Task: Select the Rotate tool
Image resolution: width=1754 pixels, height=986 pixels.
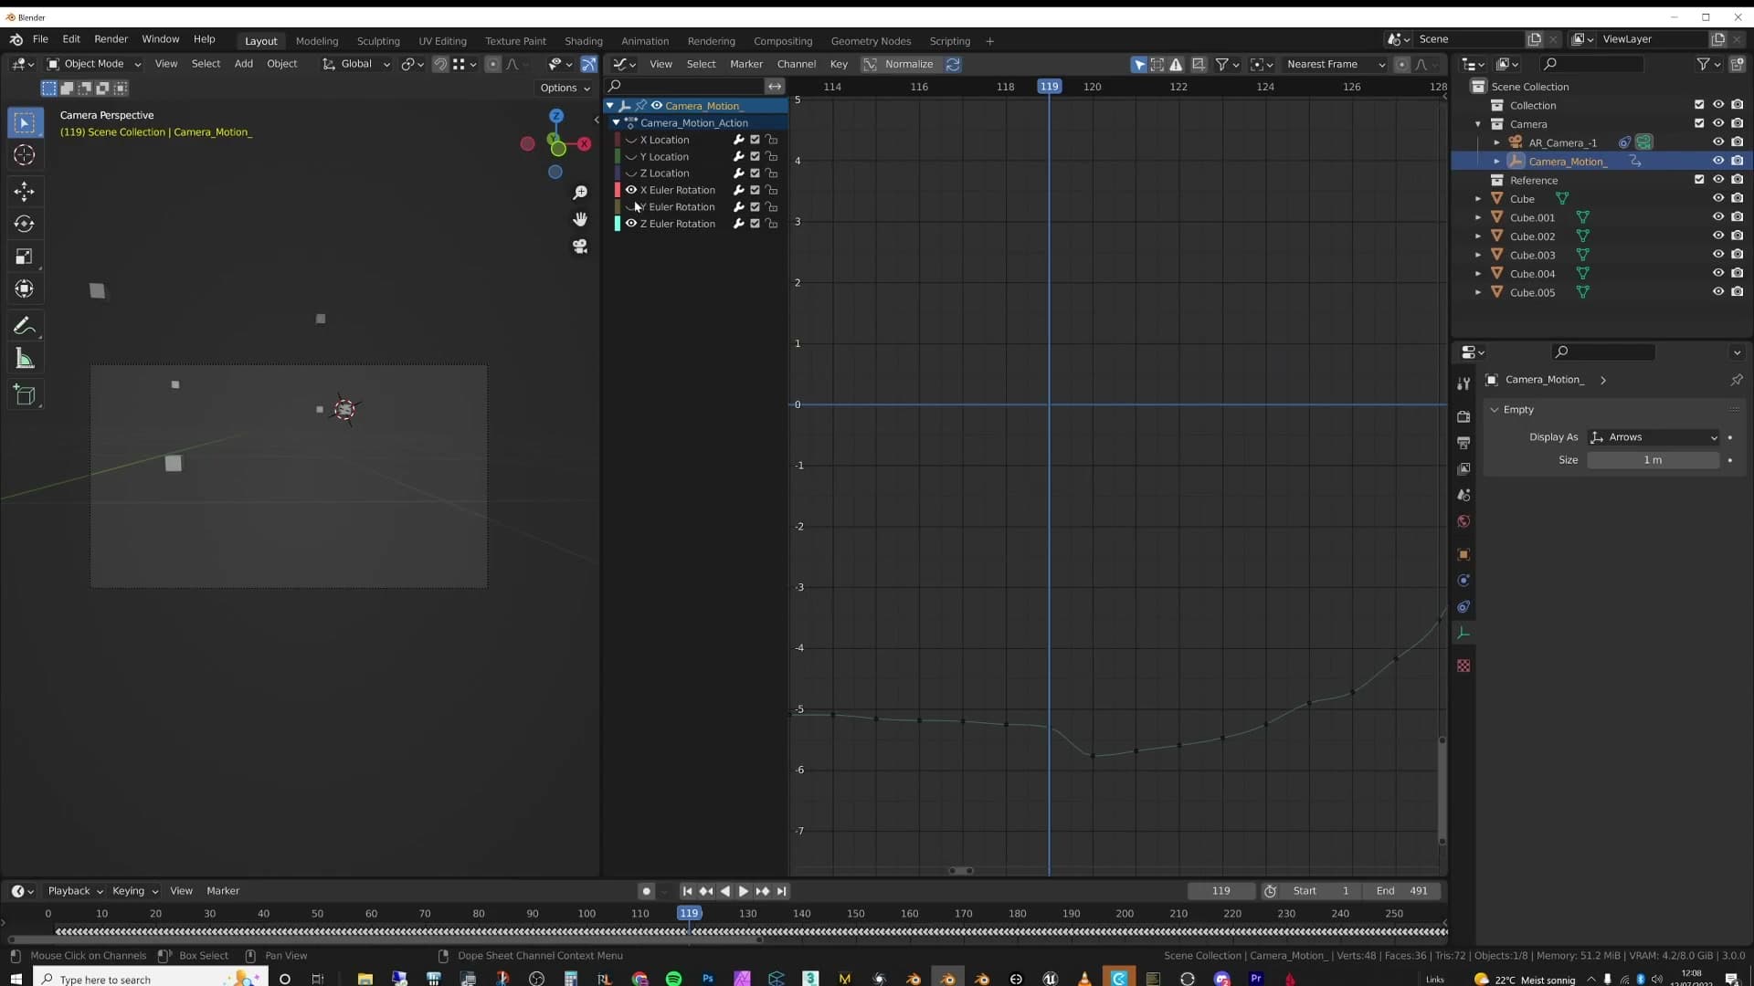Action: click(25, 224)
